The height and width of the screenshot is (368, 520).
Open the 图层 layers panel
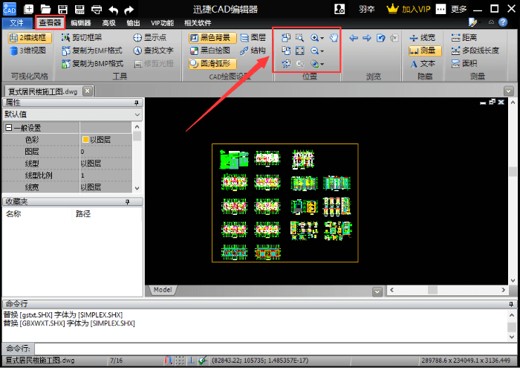tap(253, 37)
